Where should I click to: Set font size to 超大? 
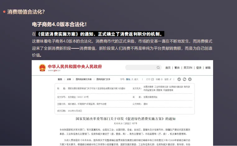[136, 79]
